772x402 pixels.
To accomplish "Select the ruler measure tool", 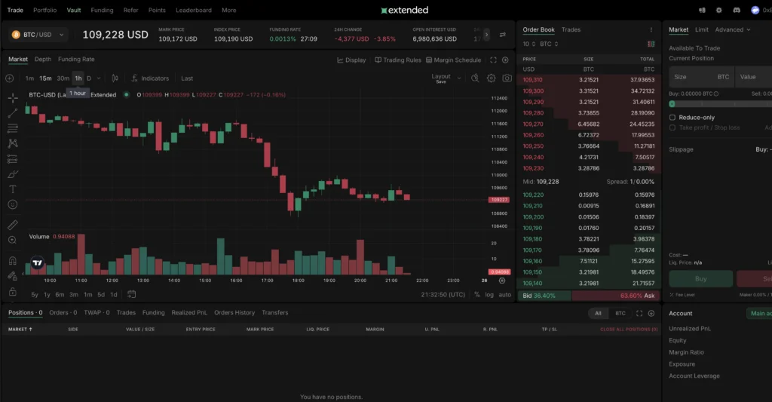I will (x=13, y=226).
